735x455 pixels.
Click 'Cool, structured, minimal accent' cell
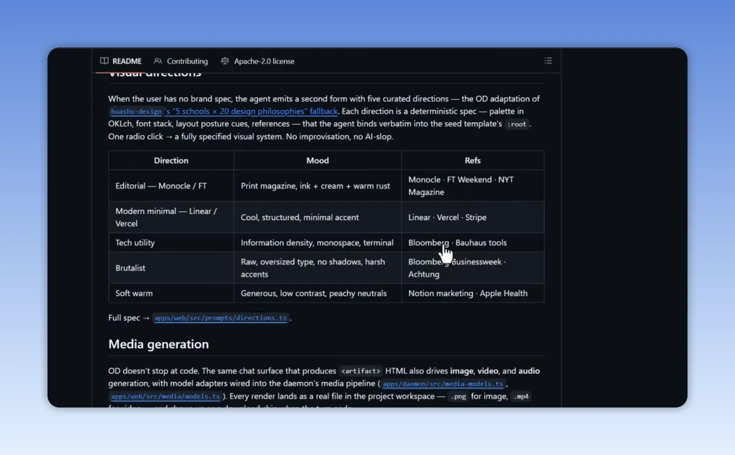[317, 217]
